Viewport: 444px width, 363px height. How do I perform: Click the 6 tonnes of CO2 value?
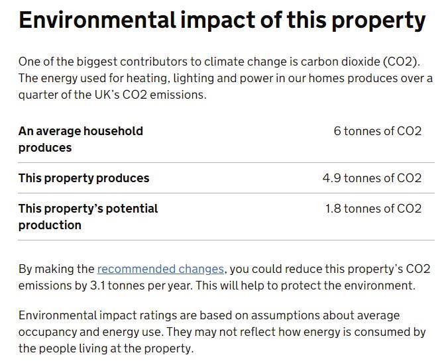coord(378,131)
